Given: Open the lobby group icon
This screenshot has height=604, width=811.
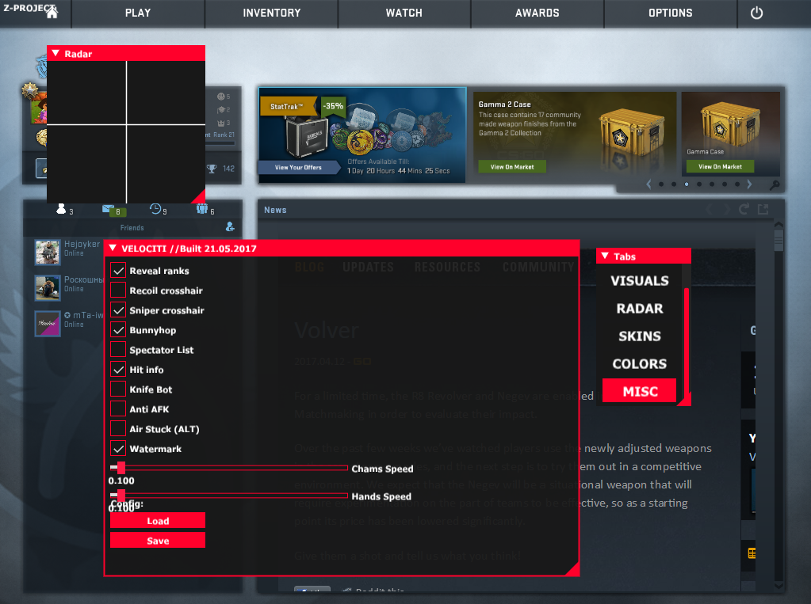Looking at the screenshot, I should pos(201,209).
